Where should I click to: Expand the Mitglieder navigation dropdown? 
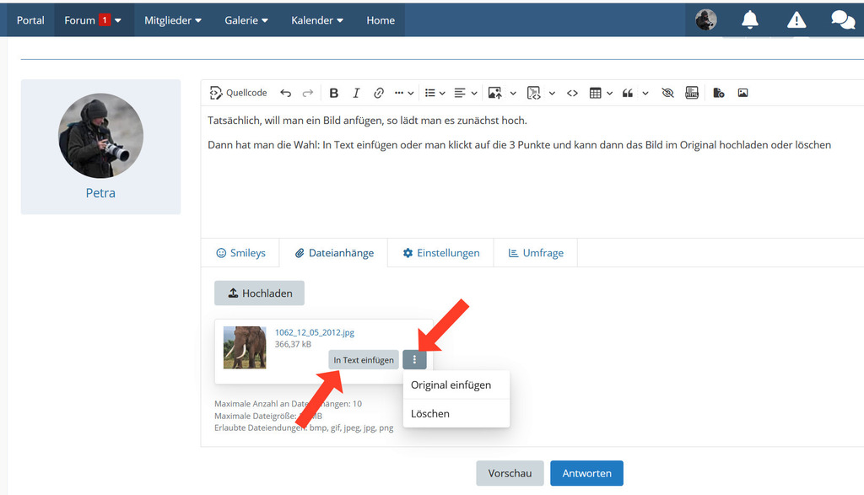point(173,20)
